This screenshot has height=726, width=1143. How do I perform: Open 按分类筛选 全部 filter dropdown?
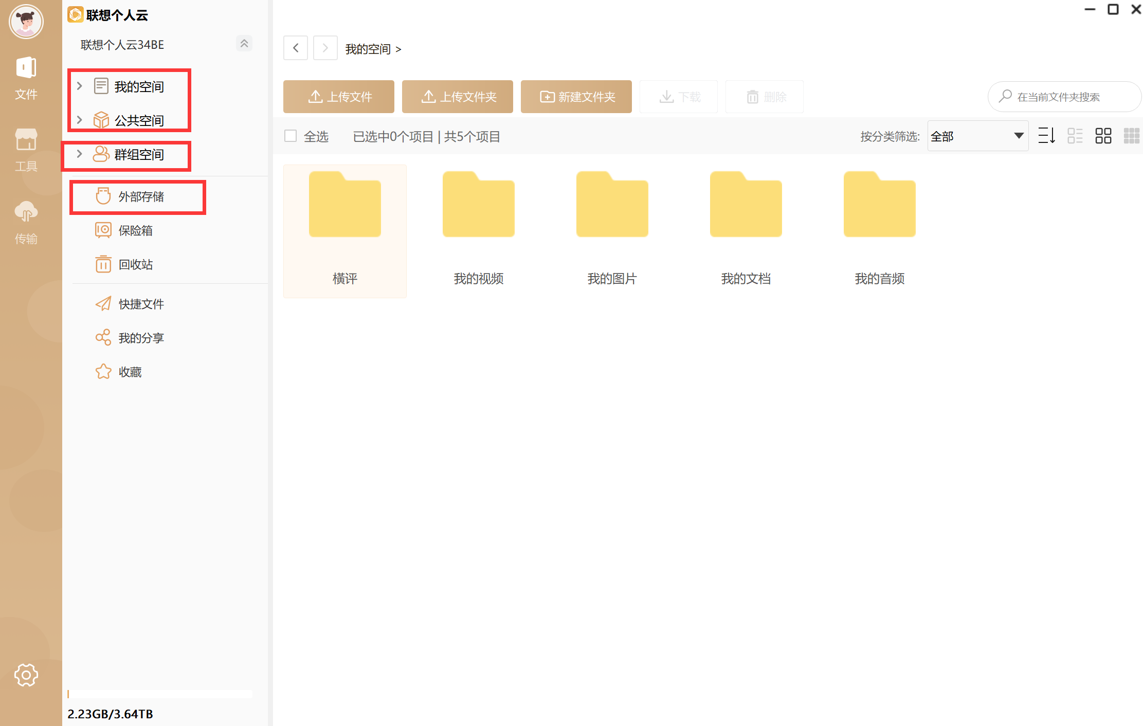(977, 136)
